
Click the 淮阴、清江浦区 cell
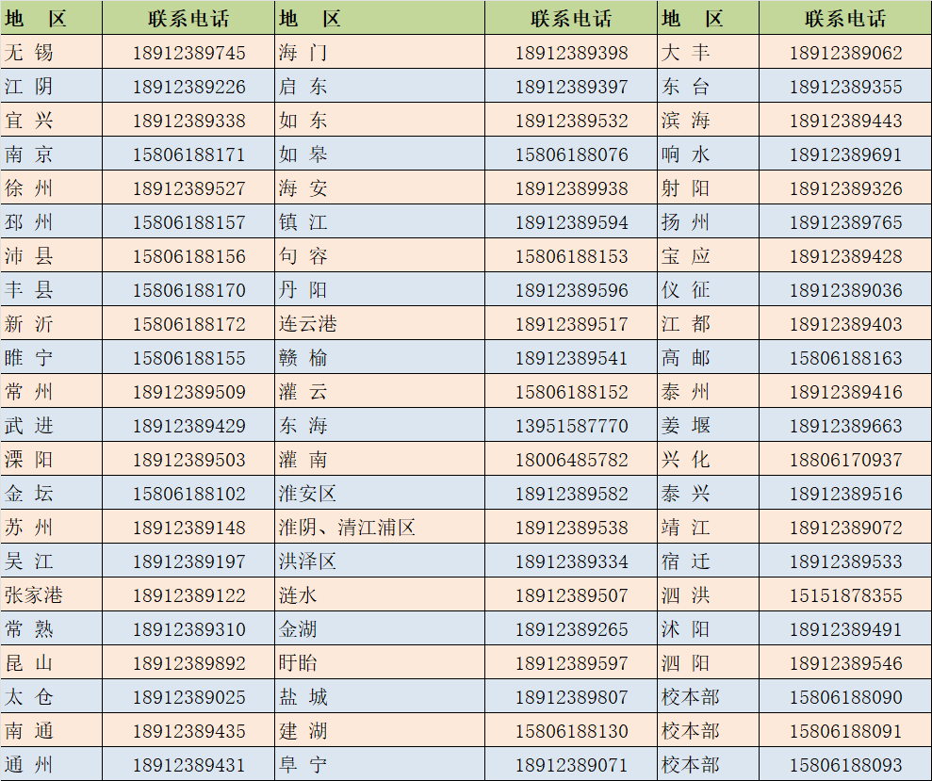coord(347,528)
